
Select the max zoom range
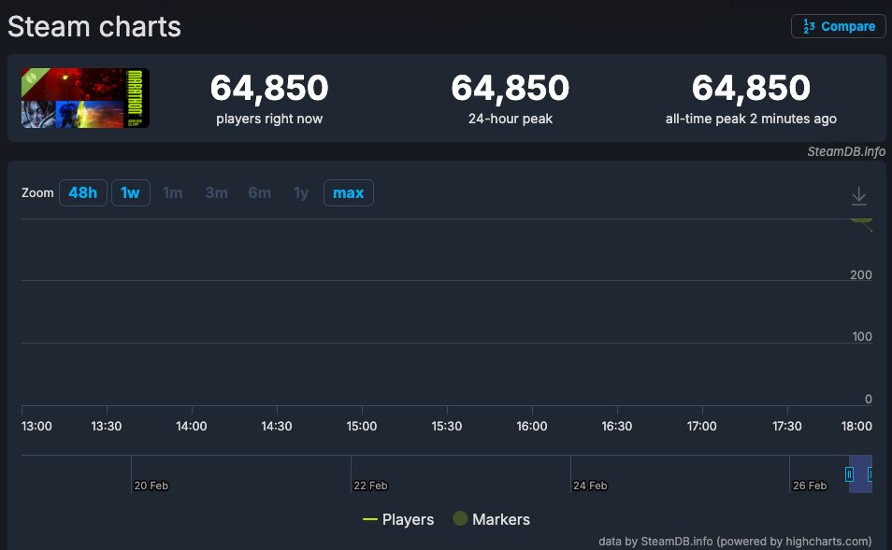(348, 192)
